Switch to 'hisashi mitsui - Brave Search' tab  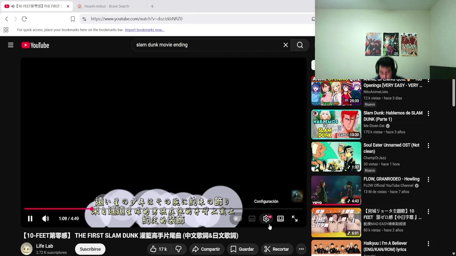tap(107, 6)
